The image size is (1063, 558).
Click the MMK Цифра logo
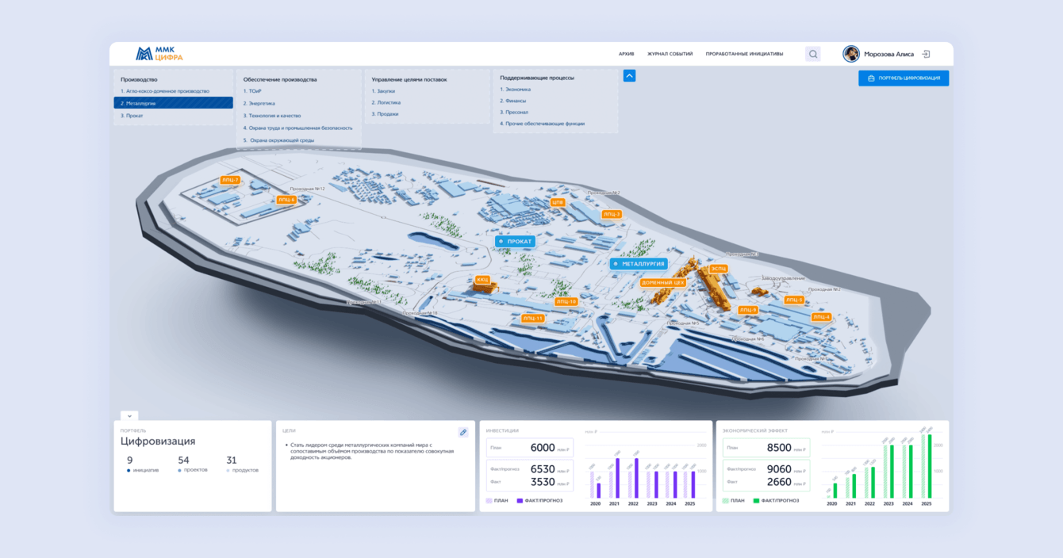coord(159,54)
